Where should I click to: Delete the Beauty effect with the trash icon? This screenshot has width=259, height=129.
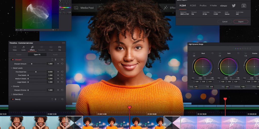click(x=55, y=99)
